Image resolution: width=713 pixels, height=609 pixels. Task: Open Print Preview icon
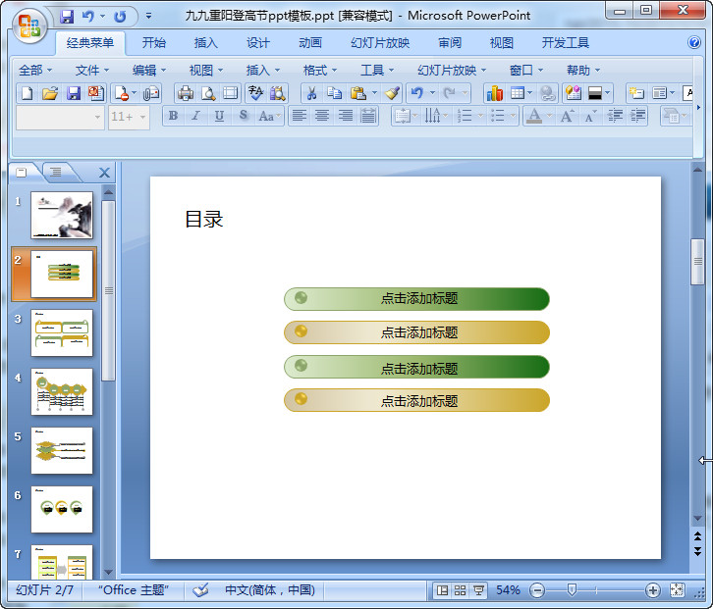pos(208,93)
